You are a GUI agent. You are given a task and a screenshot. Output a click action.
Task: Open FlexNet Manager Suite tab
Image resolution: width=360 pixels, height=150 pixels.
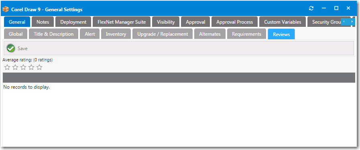[x=122, y=22]
